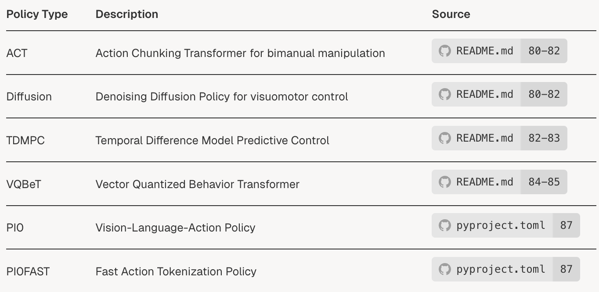
Task: Click line range 80–82 in ACT row
Action: click(x=544, y=51)
